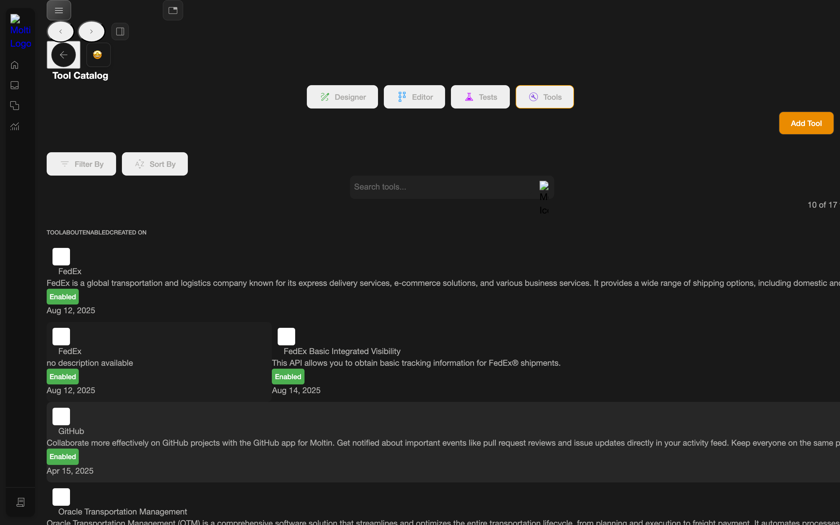Click the 'no description available' text
The image size is (840, 525).
tap(90, 363)
